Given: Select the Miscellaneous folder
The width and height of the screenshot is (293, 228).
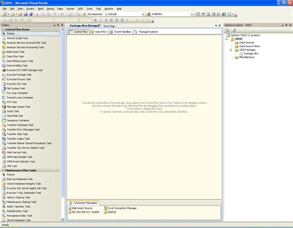Looking at the screenshot, I should click(x=245, y=57).
